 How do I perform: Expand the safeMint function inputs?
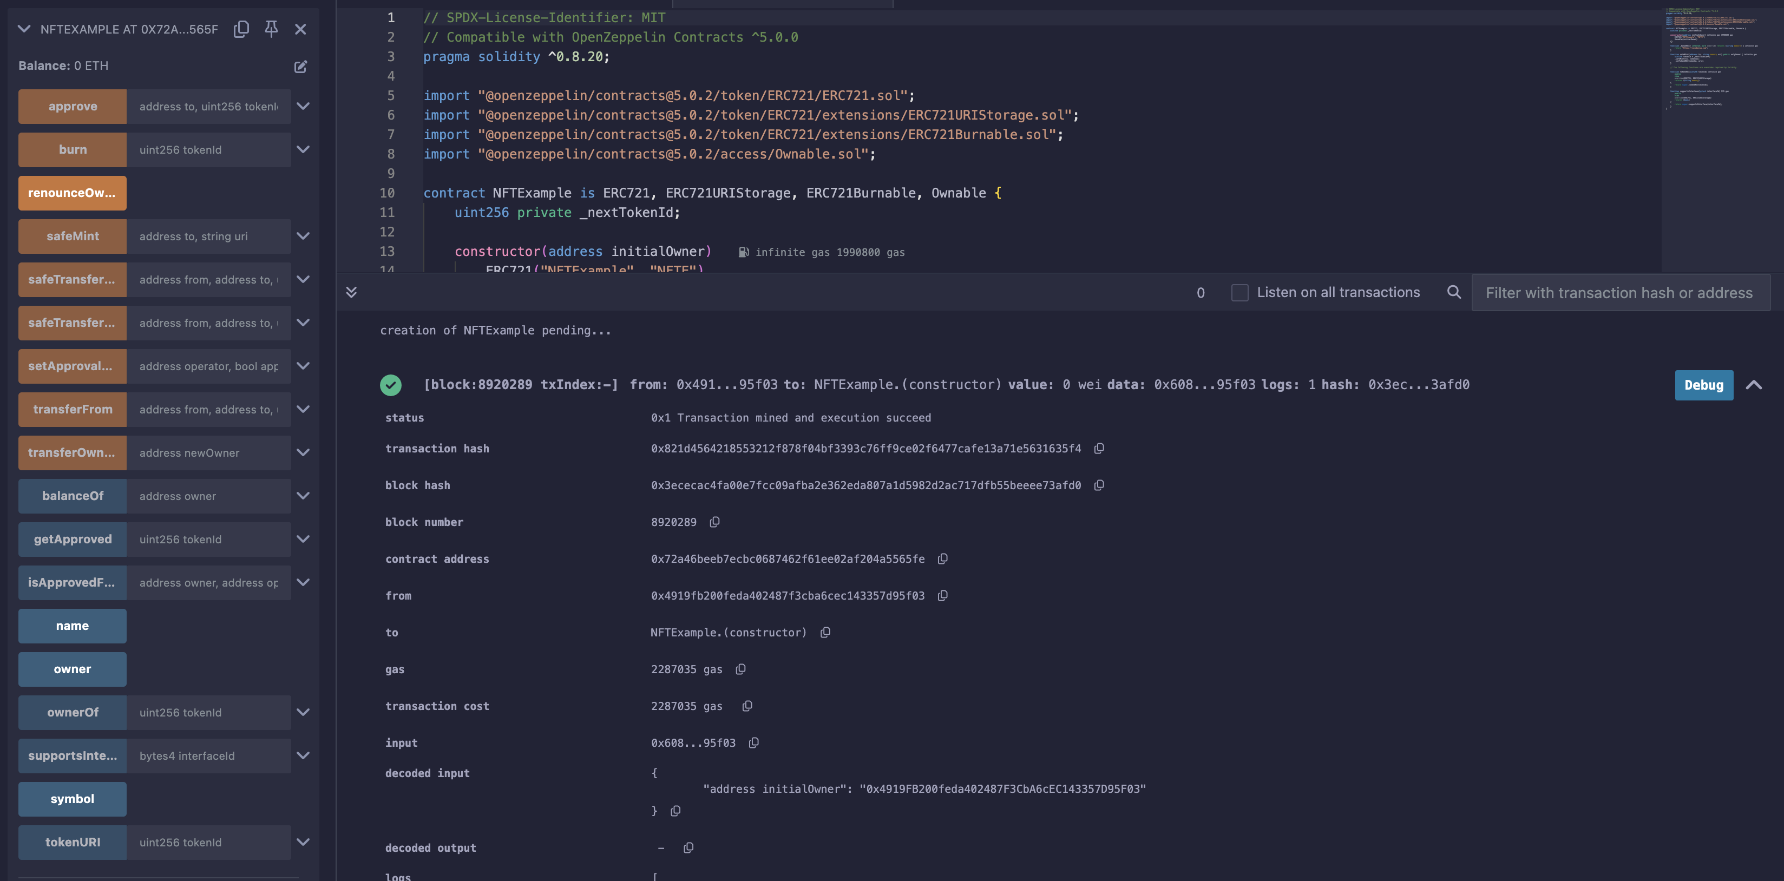tap(303, 236)
